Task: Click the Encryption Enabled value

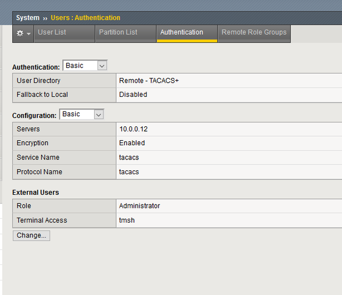Action: coord(132,143)
